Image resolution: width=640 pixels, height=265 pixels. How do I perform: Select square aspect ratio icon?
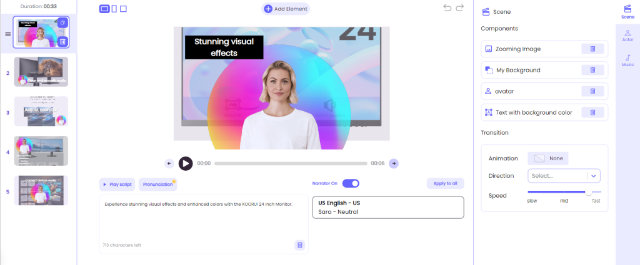click(x=123, y=9)
